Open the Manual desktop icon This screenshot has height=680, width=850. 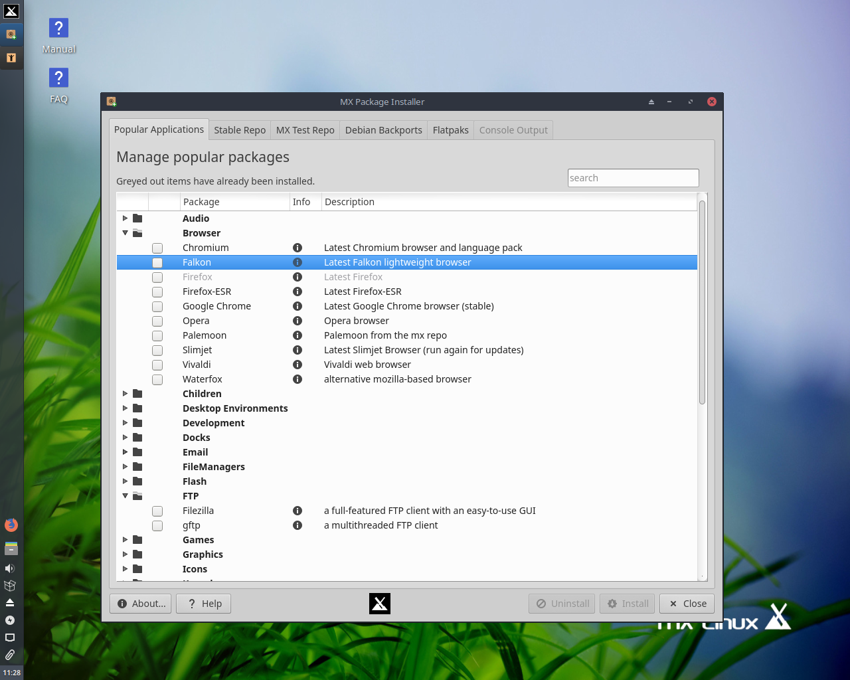(58, 36)
